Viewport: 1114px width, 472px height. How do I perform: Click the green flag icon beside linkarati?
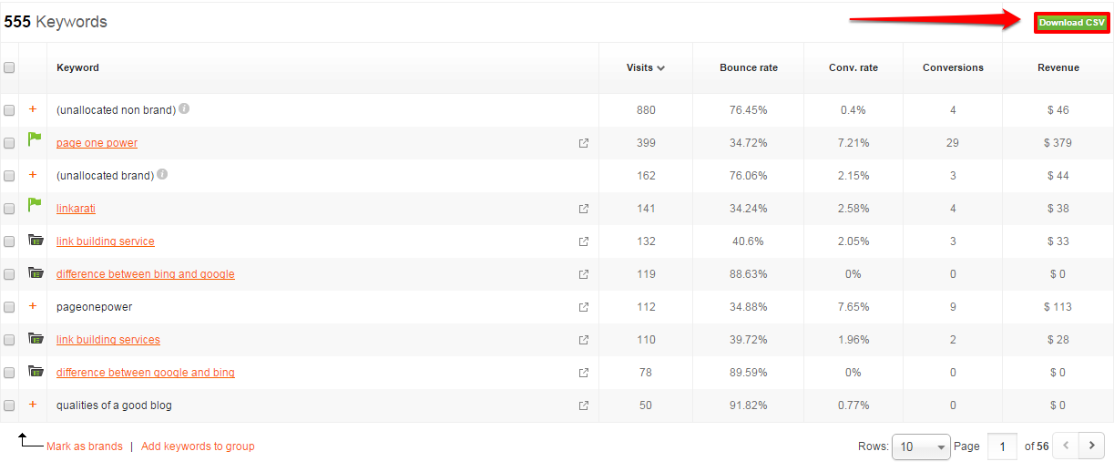tap(35, 206)
